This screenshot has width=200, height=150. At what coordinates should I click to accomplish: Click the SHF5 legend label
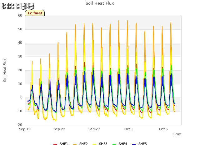coord(142,144)
